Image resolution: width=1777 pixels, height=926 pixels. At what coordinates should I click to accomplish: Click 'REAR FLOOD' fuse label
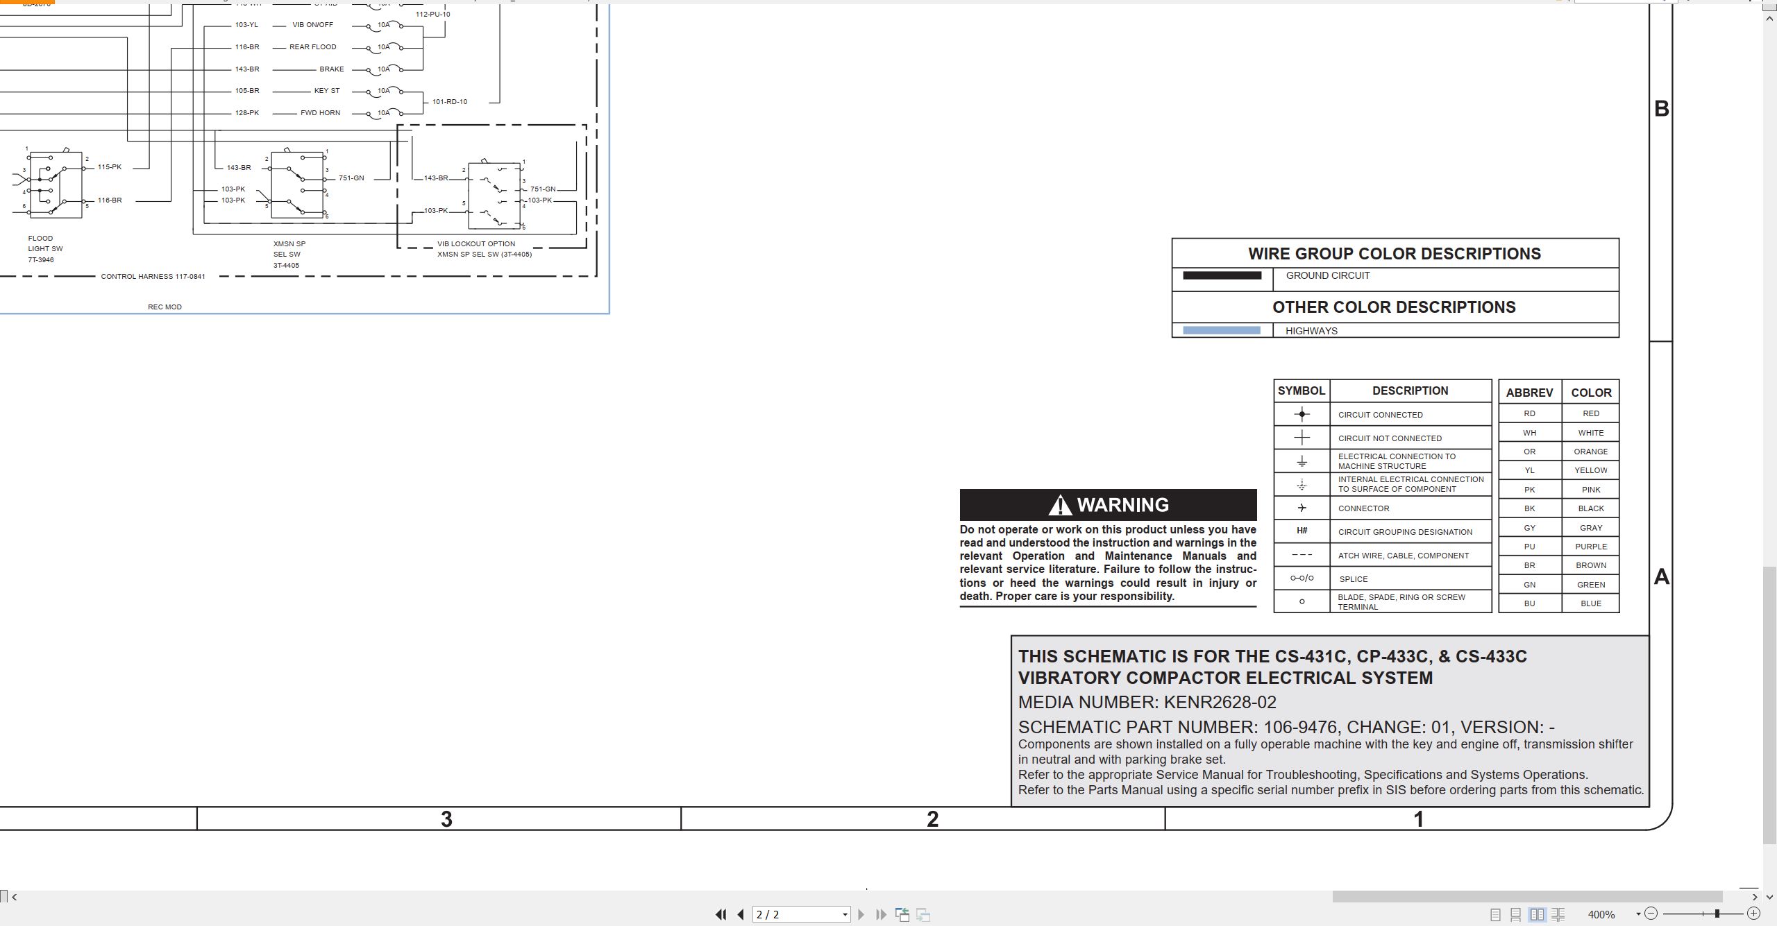[x=312, y=47]
